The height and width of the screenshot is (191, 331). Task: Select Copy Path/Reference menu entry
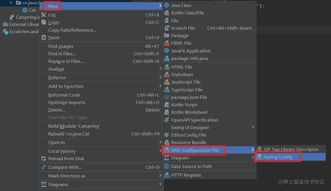pyautogui.click(x=101, y=30)
